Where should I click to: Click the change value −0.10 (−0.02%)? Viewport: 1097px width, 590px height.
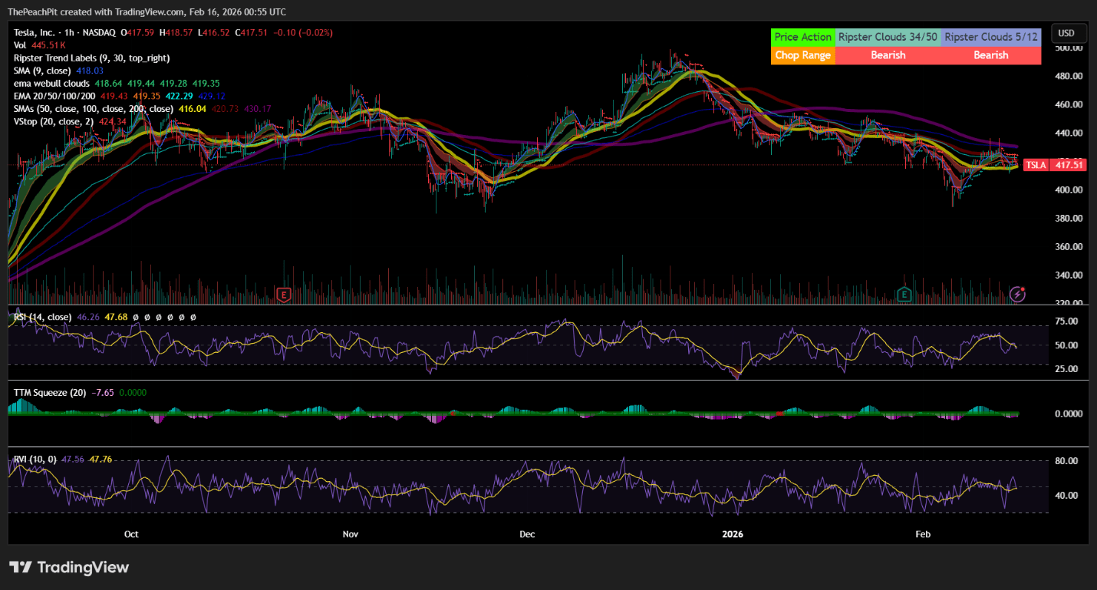click(x=301, y=32)
